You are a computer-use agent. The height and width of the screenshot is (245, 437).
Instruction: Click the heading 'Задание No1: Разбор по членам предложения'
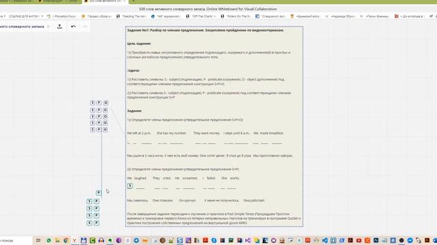click(x=206, y=30)
